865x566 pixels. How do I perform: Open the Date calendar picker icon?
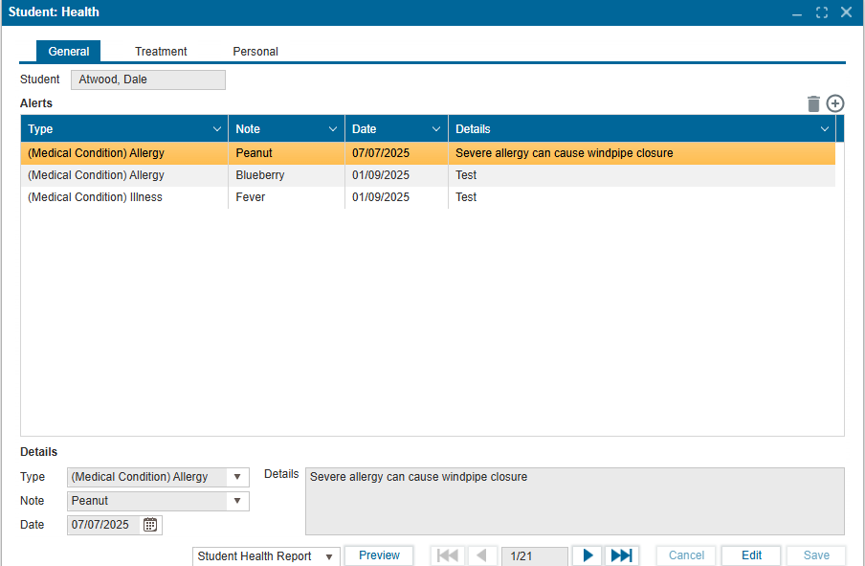tap(150, 525)
